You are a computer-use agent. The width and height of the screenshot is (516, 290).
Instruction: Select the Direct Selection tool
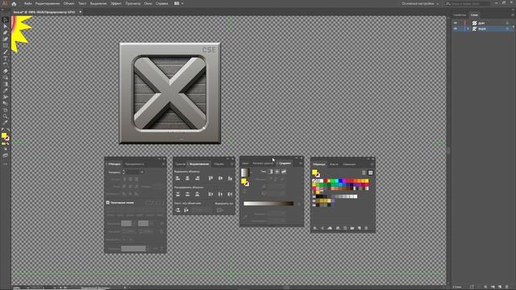[5, 27]
